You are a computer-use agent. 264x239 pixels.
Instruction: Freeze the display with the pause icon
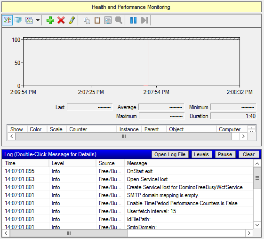pyautogui.click(x=133, y=20)
